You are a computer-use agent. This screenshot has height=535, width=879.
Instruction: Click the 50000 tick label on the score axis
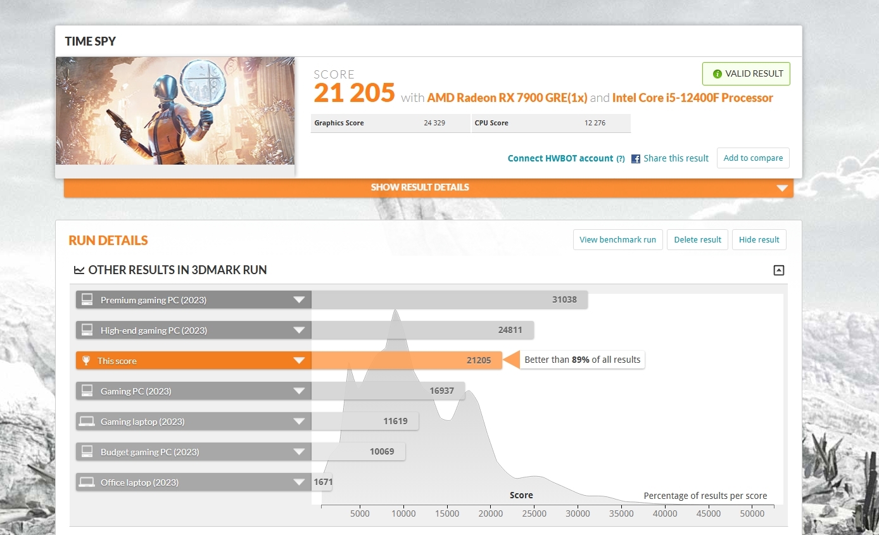pos(752,513)
